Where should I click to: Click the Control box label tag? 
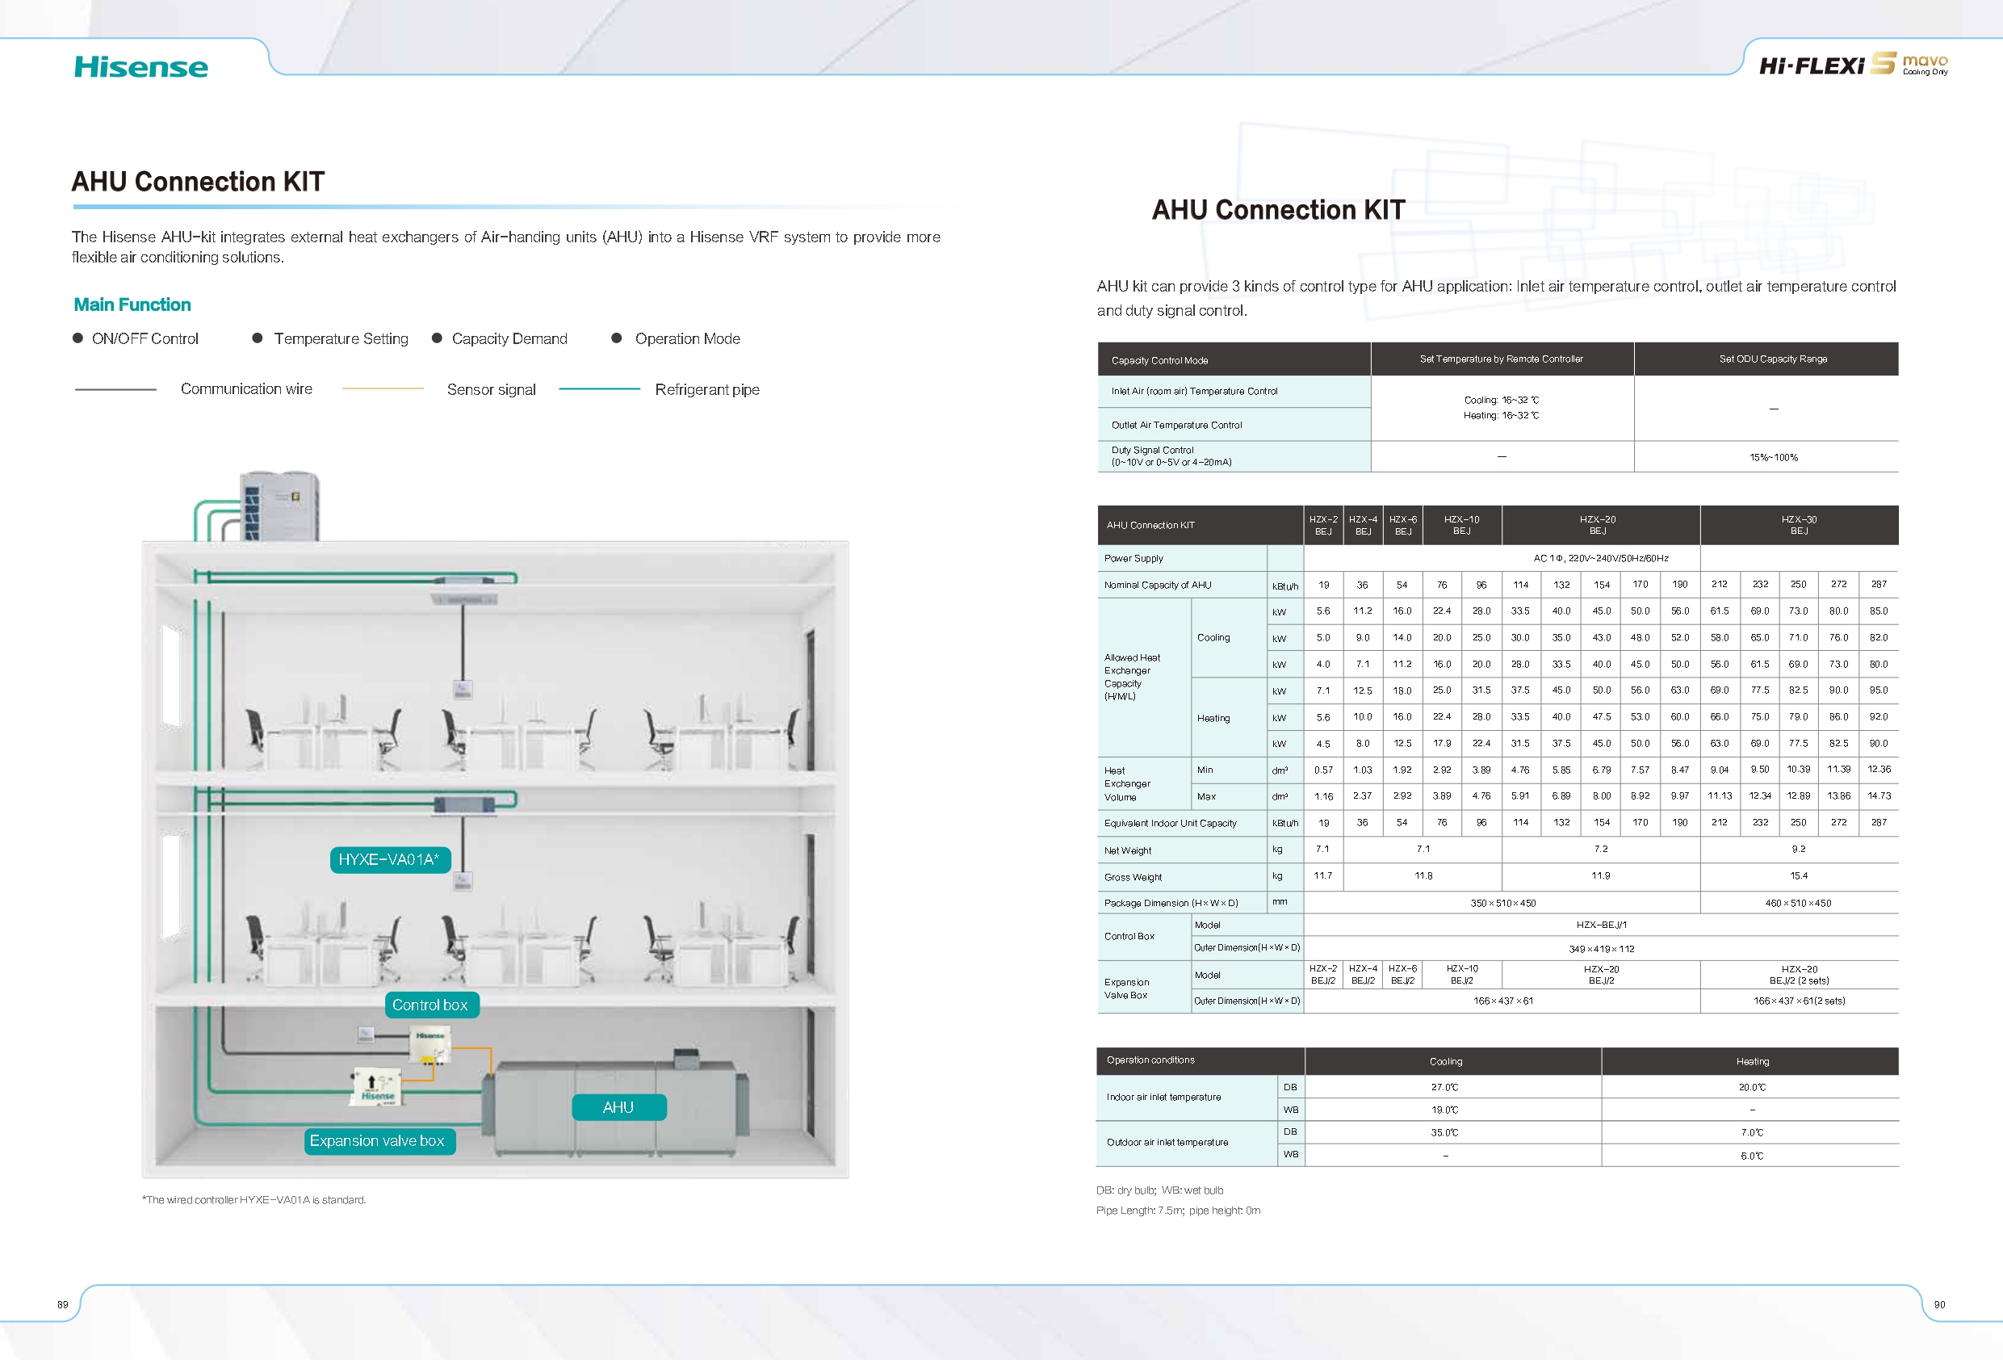(430, 1005)
